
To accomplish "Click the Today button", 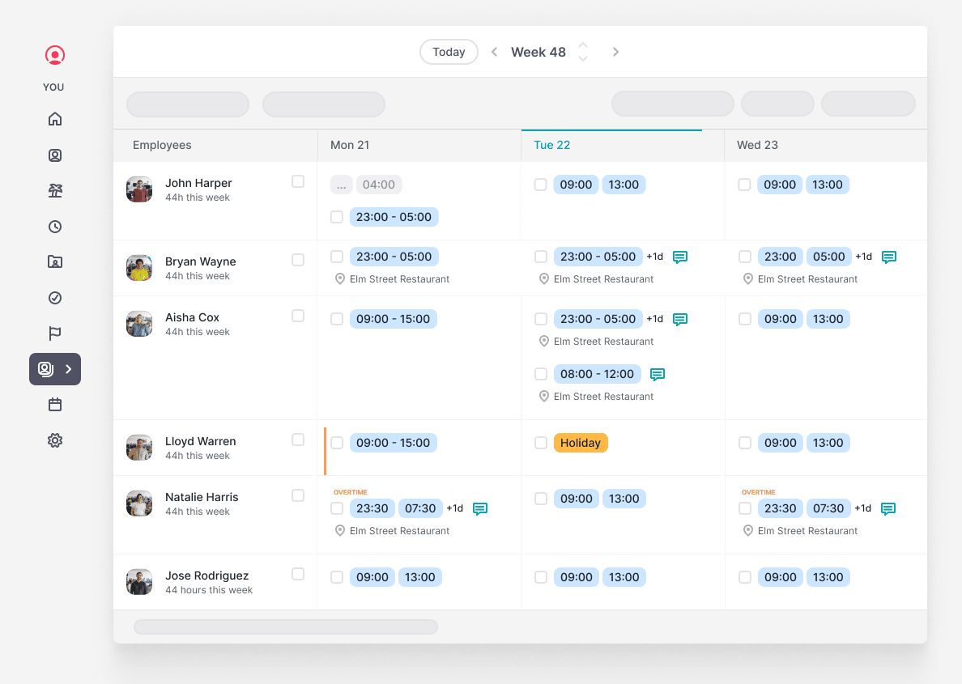I will pyautogui.click(x=449, y=51).
